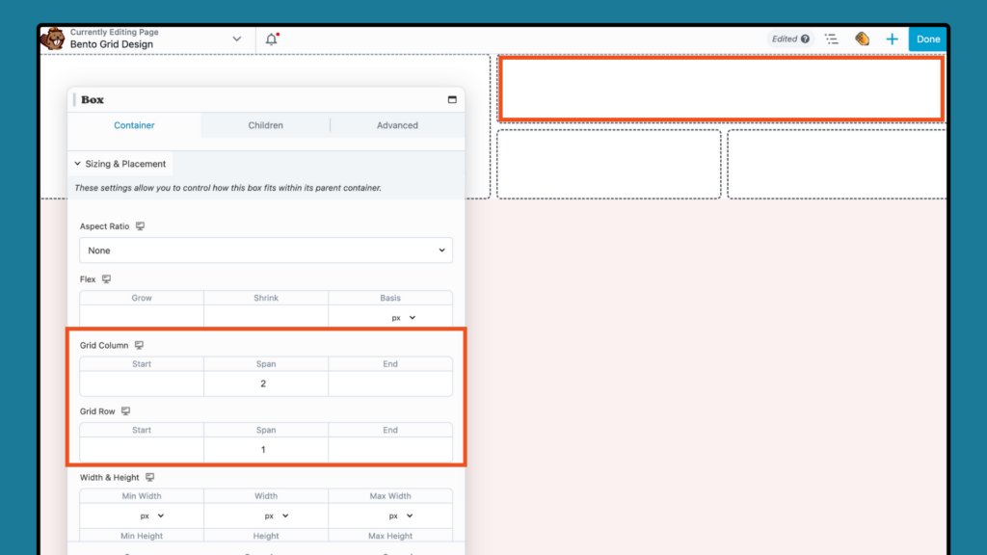
Task: Click the Grid Column Span field showing 2
Action: [x=266, y=383]
